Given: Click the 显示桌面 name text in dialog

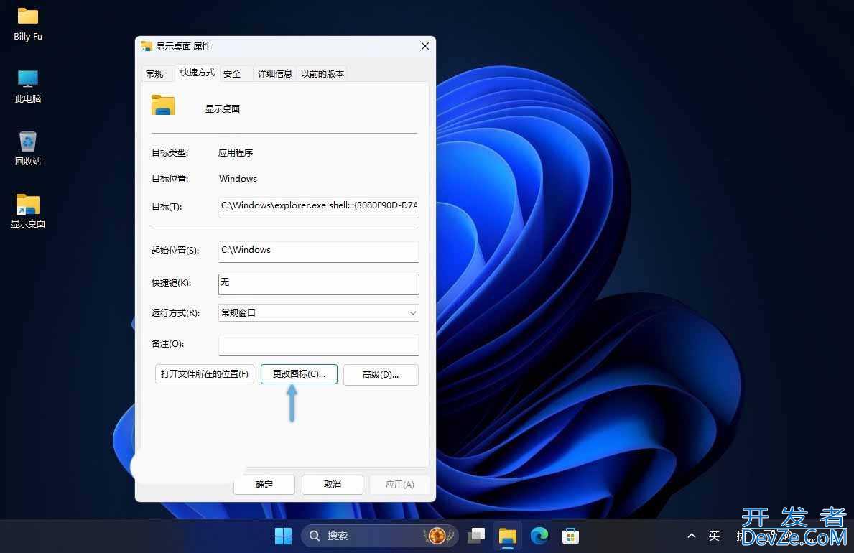Looking at the screenshot, I should coord(223,108).
